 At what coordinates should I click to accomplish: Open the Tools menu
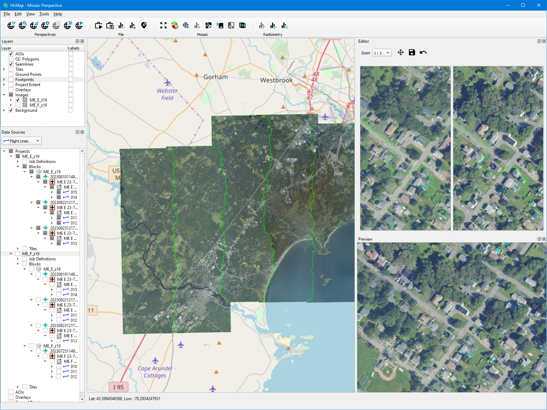[44, 14]
